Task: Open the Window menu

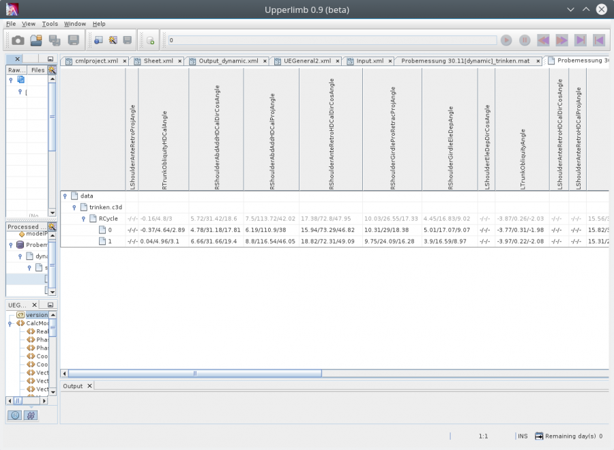Action: [75, 24]
